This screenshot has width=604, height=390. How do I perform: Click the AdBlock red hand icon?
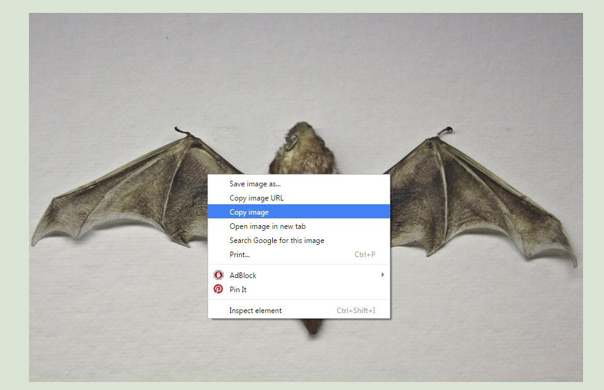tap(219, 275)
